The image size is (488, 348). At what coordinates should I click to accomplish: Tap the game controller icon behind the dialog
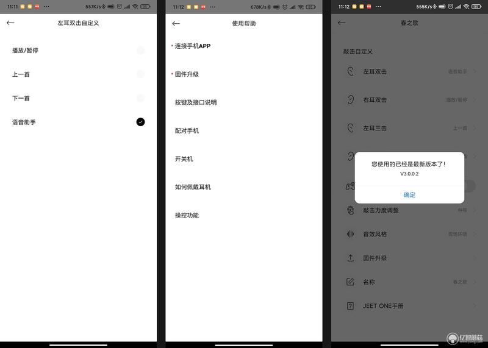tap(350, 186)
